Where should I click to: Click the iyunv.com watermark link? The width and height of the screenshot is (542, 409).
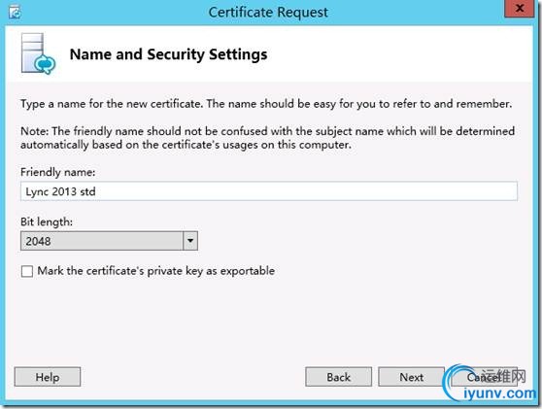(499, 393)
